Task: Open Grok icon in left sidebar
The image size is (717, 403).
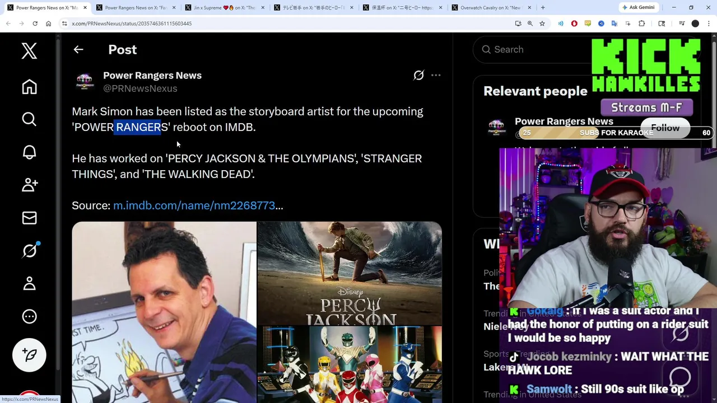Action: point(29,251)
